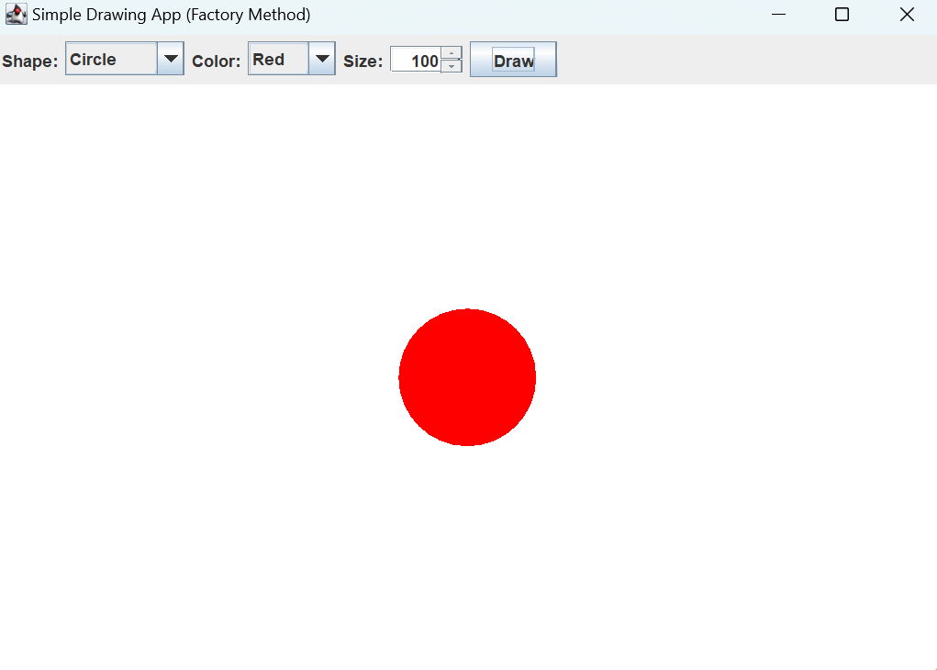Viewport: 937px width, 670px height.
Task: Expand the Color dropdown arrow
Action: tap(322, 59)
